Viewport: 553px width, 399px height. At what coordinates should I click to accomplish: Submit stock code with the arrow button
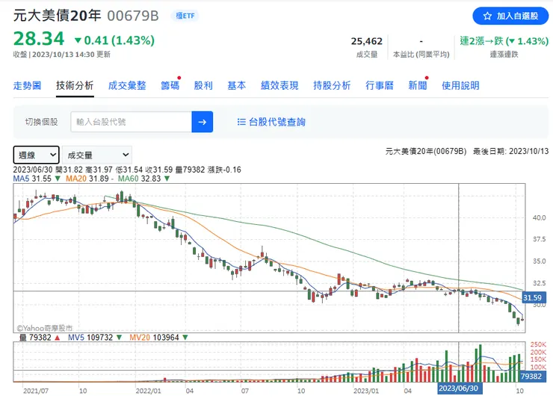202,122
